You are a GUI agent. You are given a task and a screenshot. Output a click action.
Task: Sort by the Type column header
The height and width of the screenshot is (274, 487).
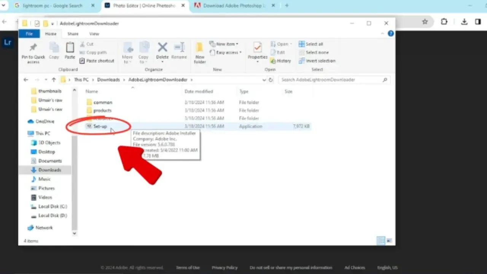(x=244, y=91)
